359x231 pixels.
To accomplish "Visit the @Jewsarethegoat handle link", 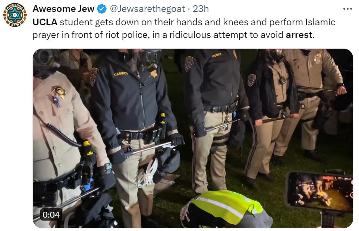I will 148,9.
